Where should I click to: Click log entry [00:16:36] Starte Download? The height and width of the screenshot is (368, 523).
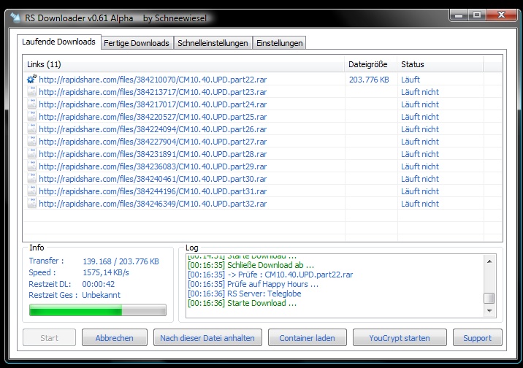tap(243, 303)
